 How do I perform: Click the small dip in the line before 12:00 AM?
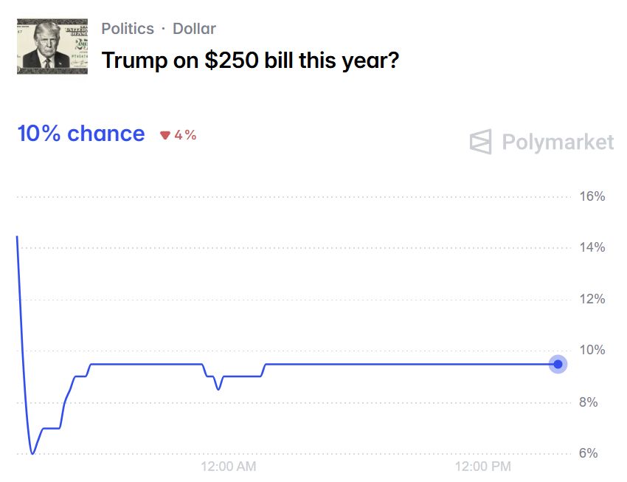218,388
